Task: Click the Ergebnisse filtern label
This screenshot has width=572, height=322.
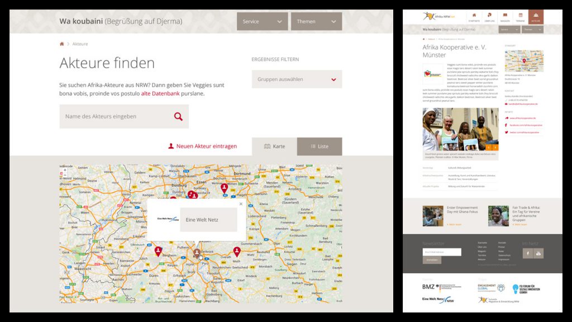Action: click(x=275, y=59)
